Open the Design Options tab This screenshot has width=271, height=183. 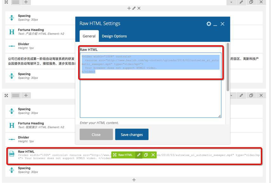pyautogui.click(x=114, y=36)
